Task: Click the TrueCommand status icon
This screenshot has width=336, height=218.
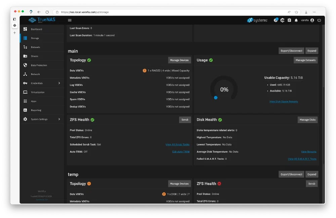Action: tap(283, 20)
